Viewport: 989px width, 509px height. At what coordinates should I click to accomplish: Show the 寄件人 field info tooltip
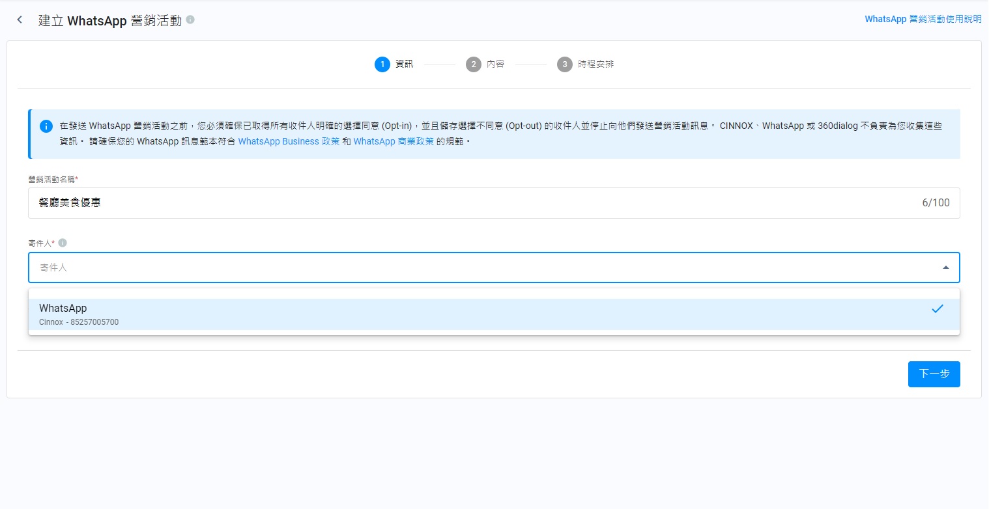63,243
